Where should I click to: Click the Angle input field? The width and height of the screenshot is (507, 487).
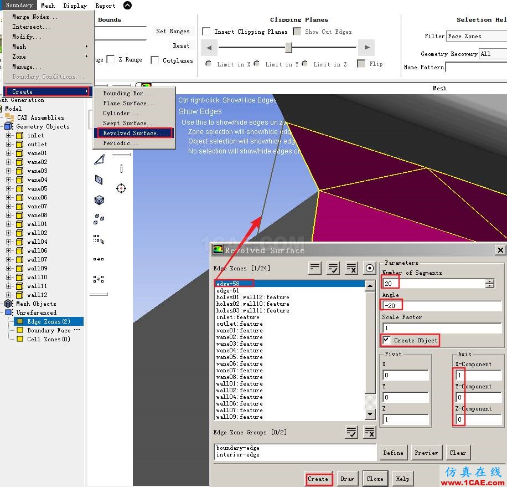(442, 305)
